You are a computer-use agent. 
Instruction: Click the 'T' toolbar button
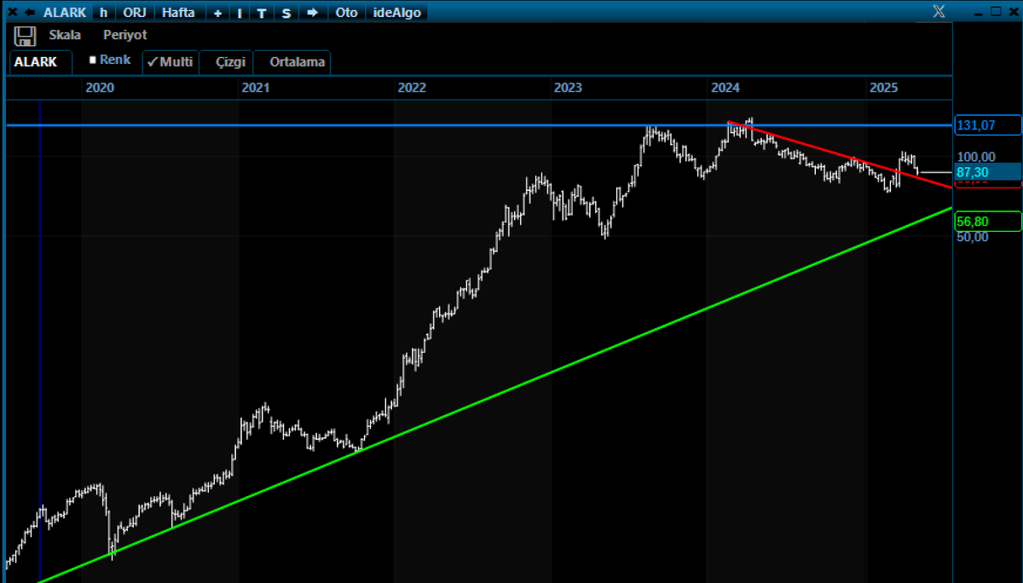tap(262, 13)
